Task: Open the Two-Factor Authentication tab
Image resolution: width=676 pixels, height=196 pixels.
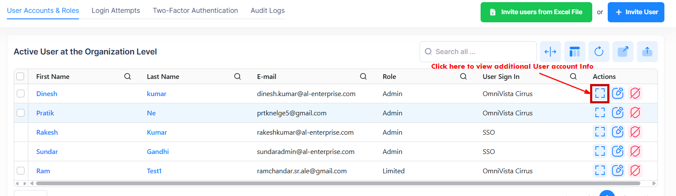Action: 195,10
